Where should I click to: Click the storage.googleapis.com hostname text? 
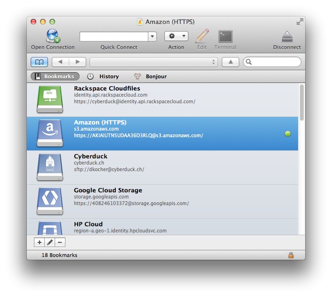[x=101, y=197]
